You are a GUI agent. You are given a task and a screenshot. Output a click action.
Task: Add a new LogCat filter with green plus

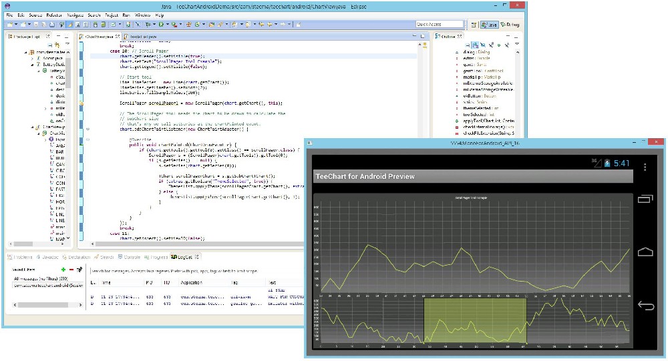tap(63, 268)
